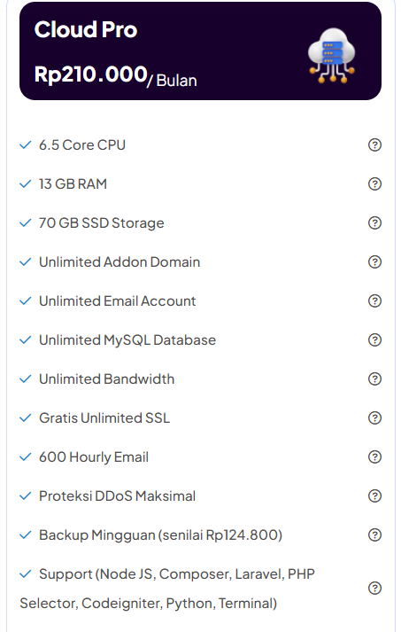Click the Rp210.000 price text
The image size is (401, 632).
91,74
